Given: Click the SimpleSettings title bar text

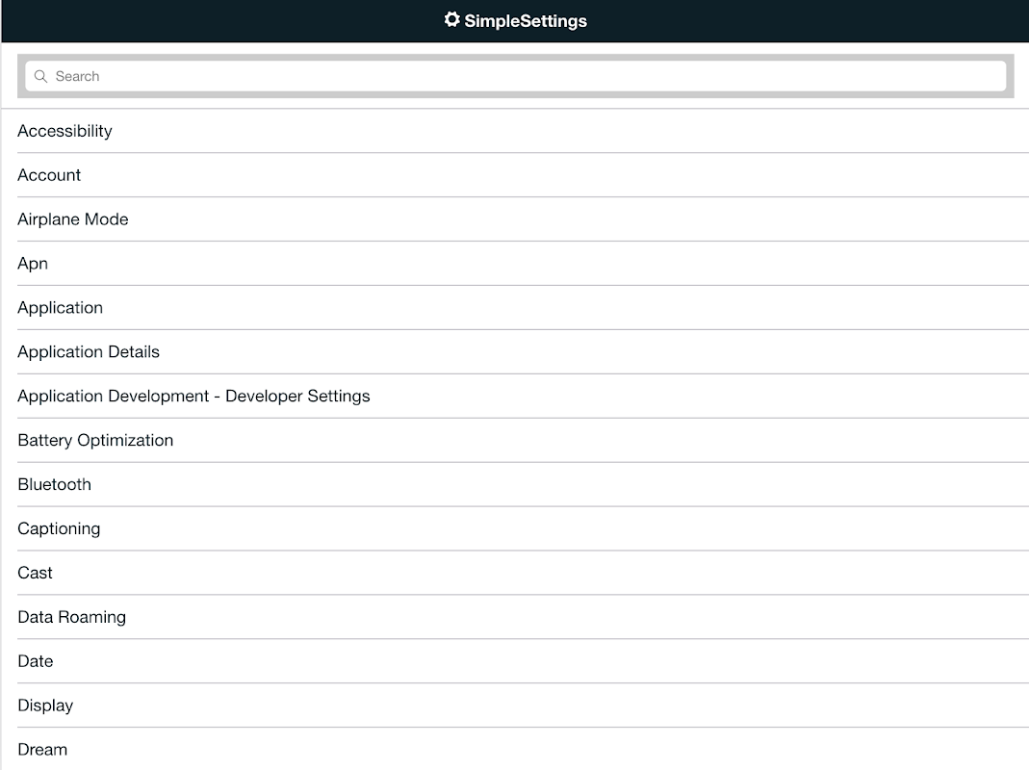Looking at the screenshot, I should coord(525,20).
